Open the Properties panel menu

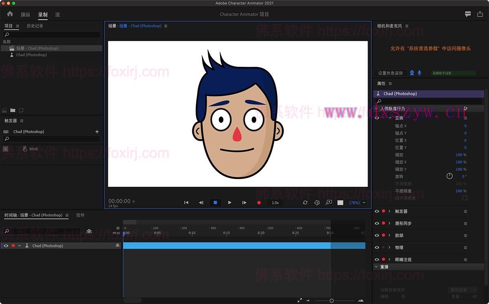click(390, 83)
